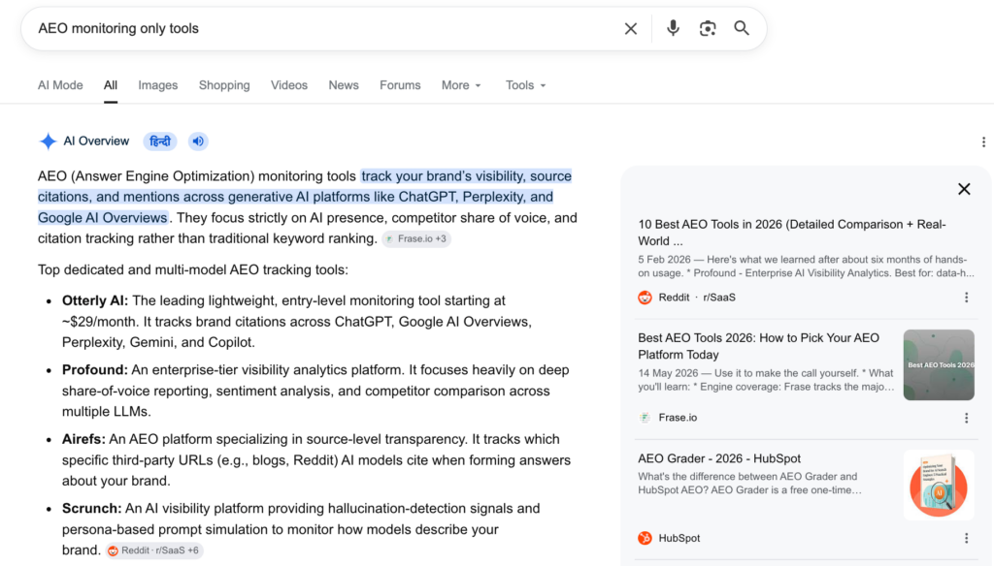Open the 10 Best AEO Tools in 2026 link
Image resolution: width=994 pixels, height=566 pixels.
(x=792, y=233)
